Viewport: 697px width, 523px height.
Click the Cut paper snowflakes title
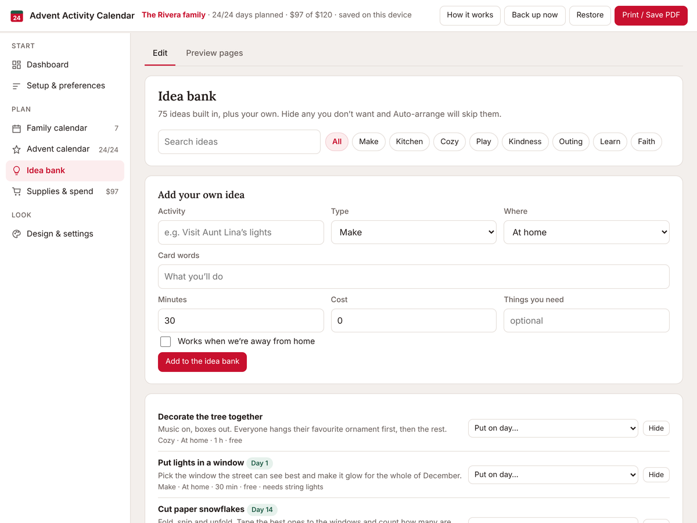201,509
